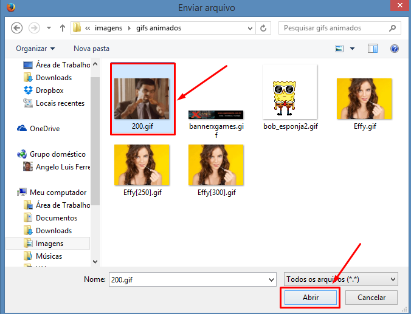
Task: Select Meu computador in the sidebar
Action: pos(52,193)
